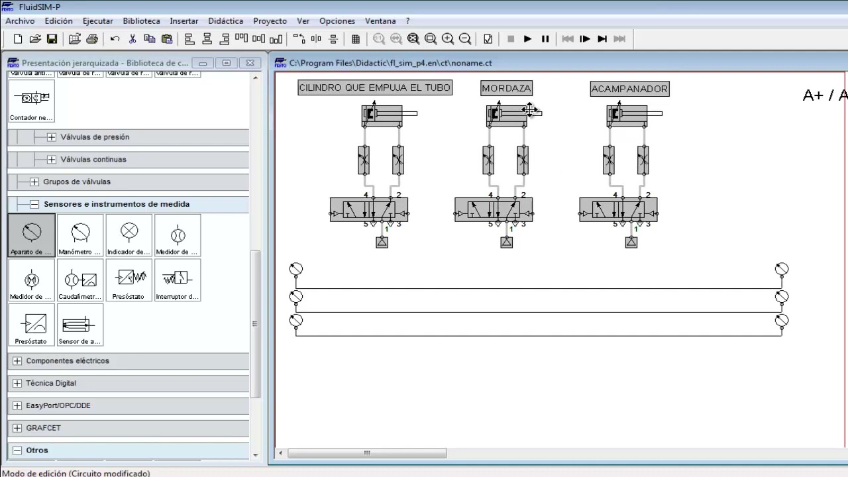Select the Caudalímetro component
This screenshot has height=477, width=848.
80,280
